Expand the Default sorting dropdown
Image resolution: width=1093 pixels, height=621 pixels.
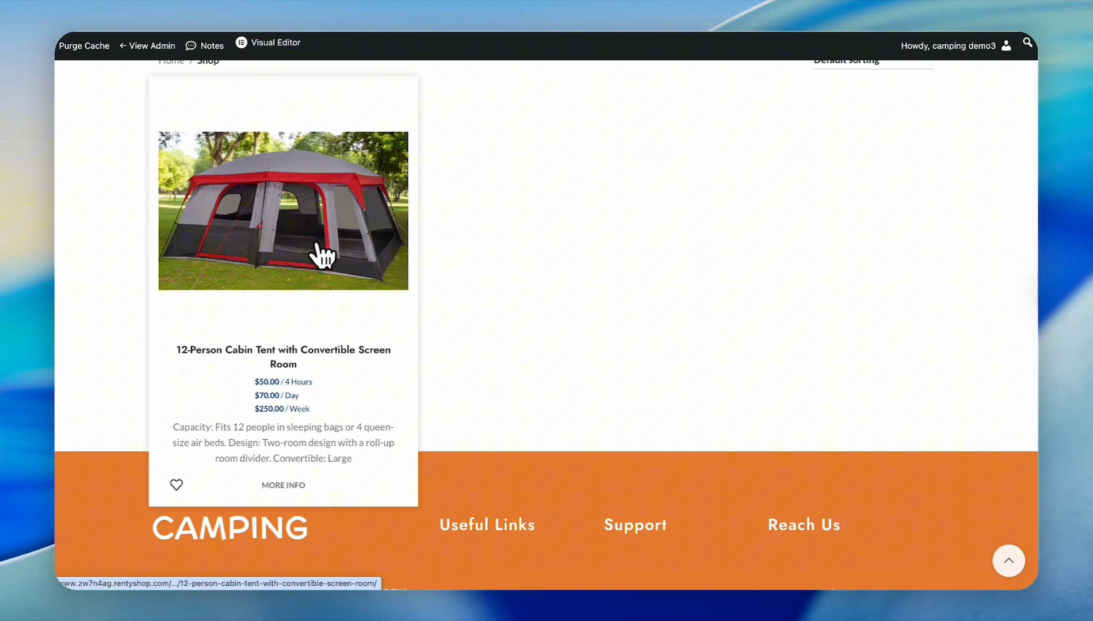872,62
